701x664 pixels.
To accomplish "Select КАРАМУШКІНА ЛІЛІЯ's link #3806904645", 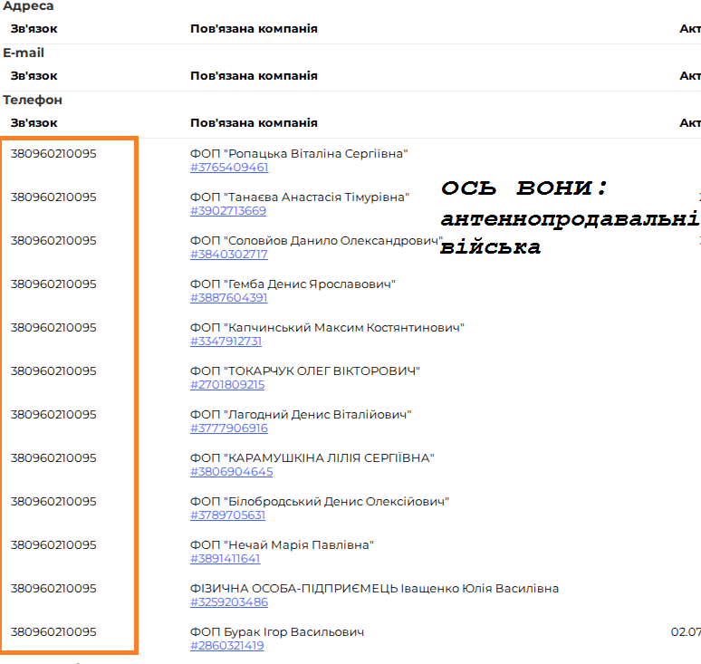I will [x=231, y=472].
